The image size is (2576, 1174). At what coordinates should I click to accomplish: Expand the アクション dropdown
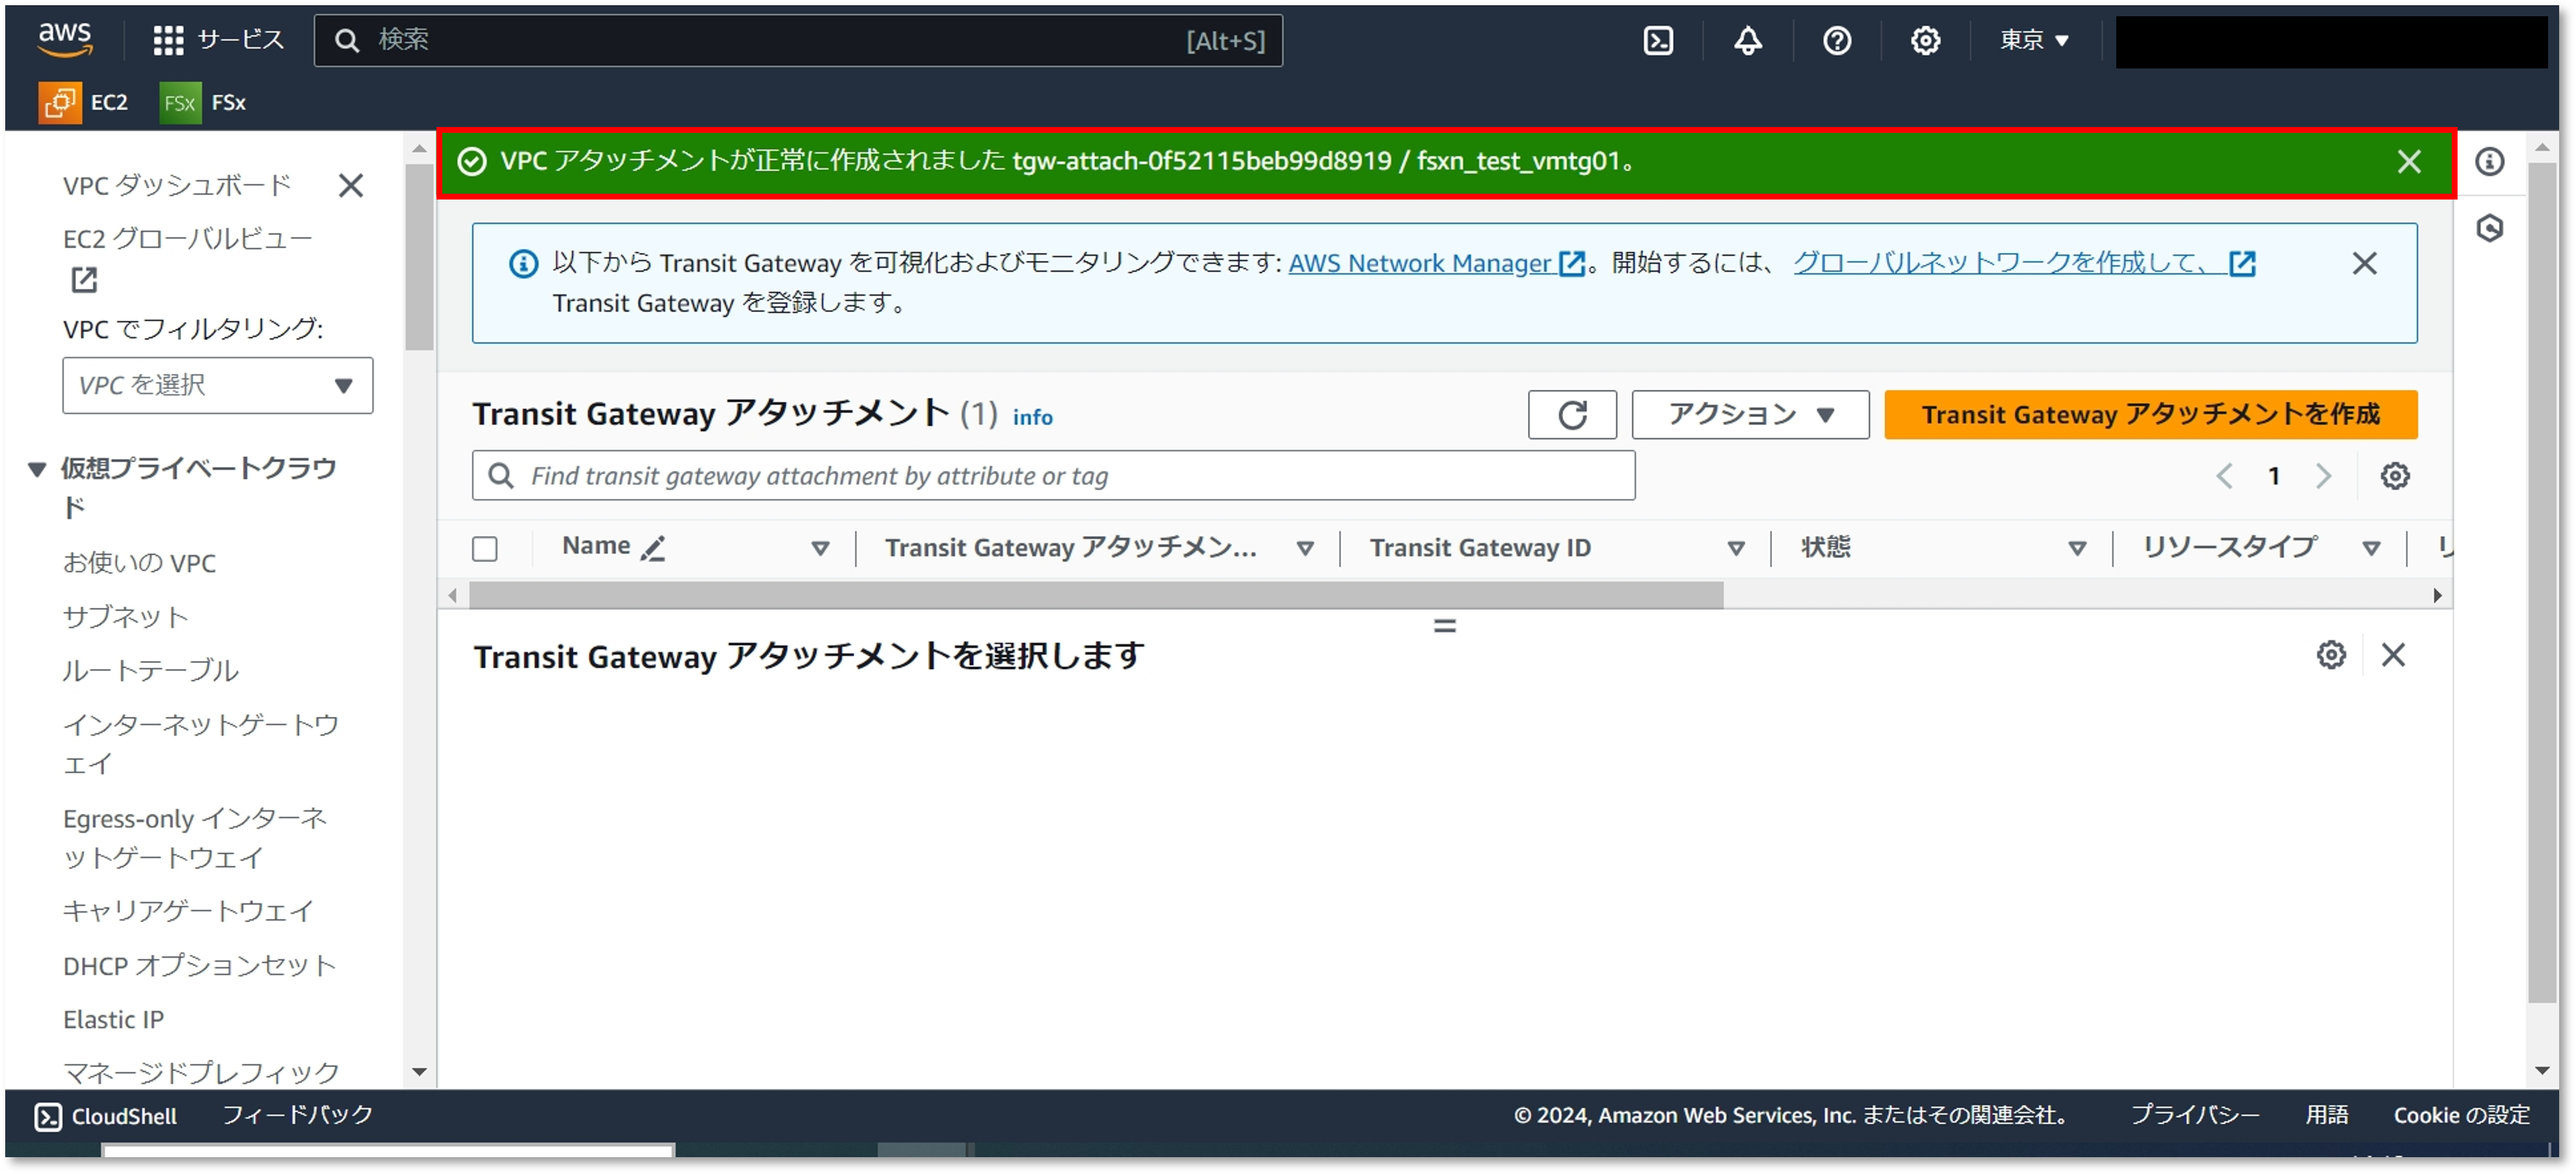(1750, 415)
